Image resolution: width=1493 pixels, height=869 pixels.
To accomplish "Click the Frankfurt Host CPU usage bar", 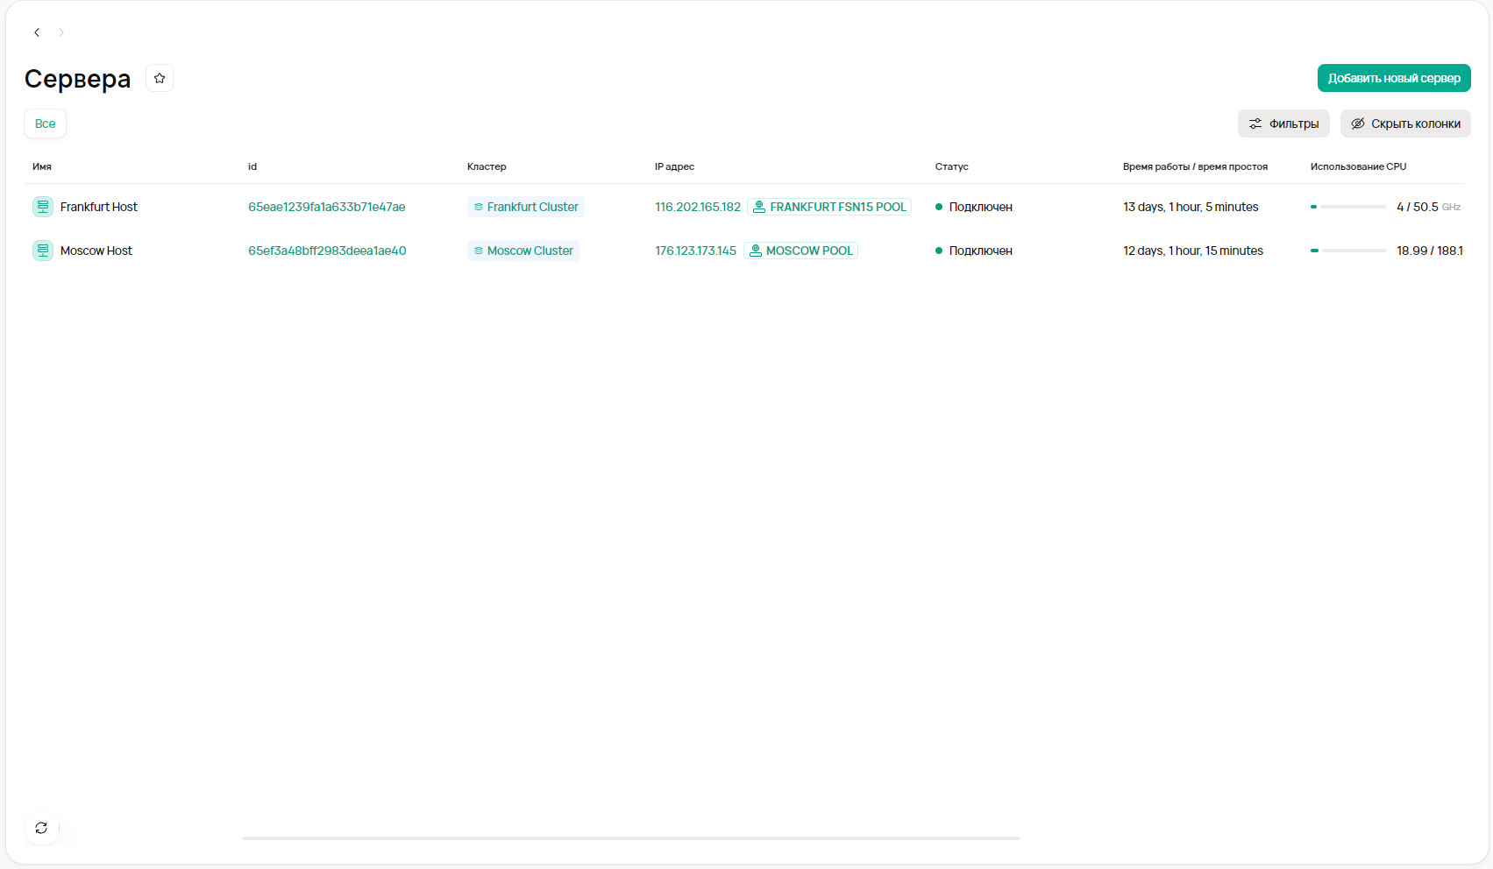I will [x=1347, y=207].
